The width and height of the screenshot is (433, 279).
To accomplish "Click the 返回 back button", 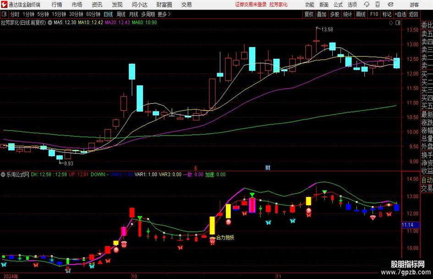I will pyautogui.click(x=414, y=14).
